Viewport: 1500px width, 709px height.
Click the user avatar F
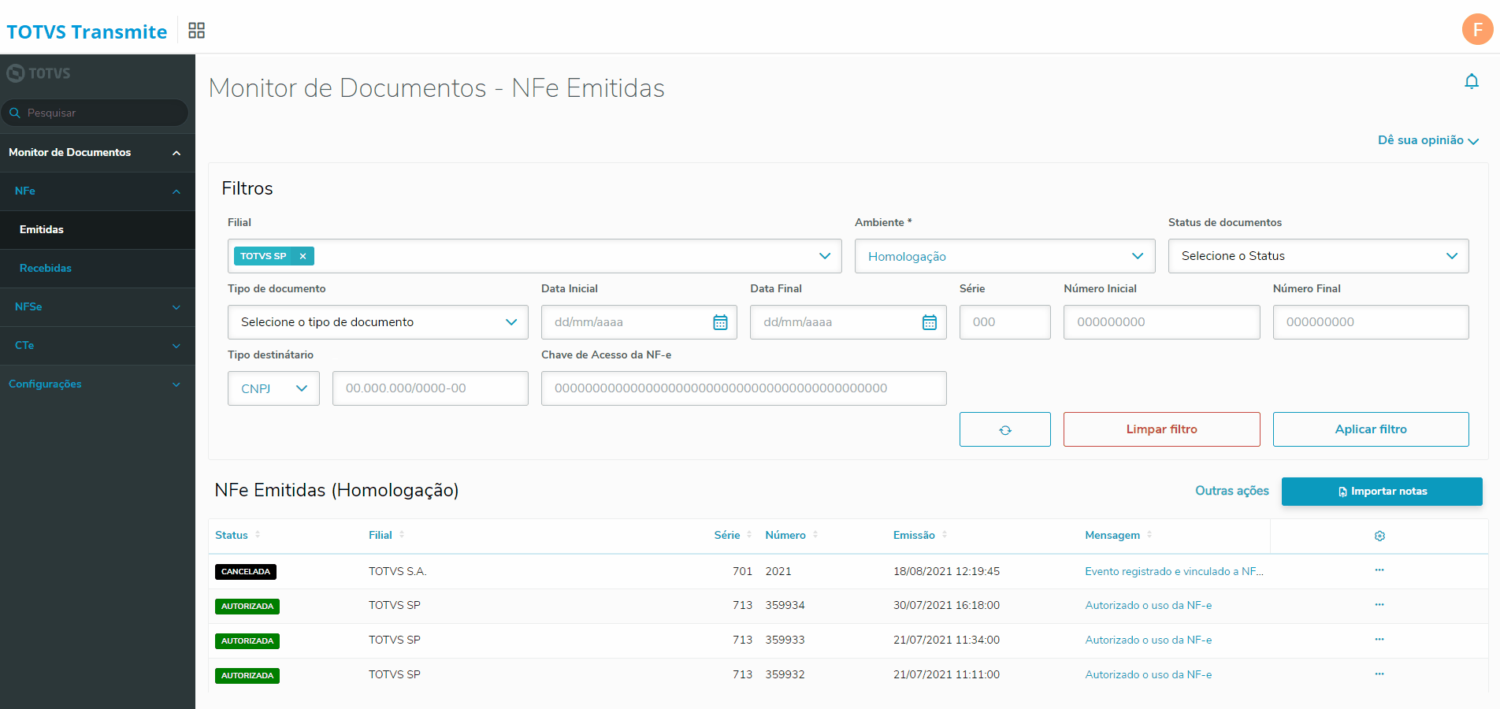[1477, 30]
